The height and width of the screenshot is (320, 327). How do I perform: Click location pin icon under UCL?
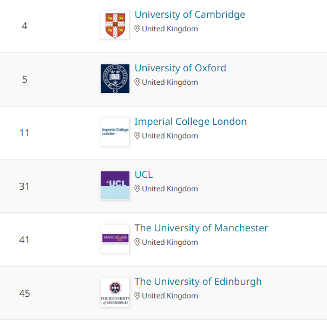137,189
